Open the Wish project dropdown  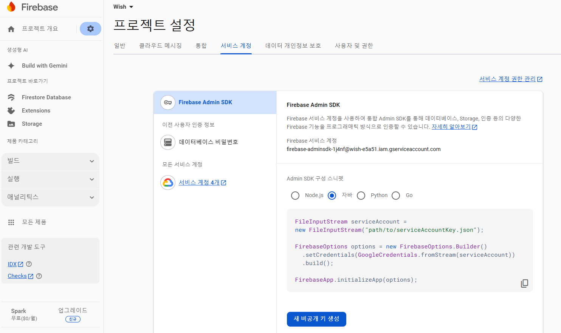coord(123,7)
